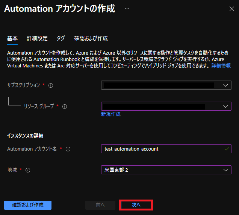The width and height of the screenshot is (239, 215).
Task: Open the 詳細情報 link
Action: click(x=221, y=66)
